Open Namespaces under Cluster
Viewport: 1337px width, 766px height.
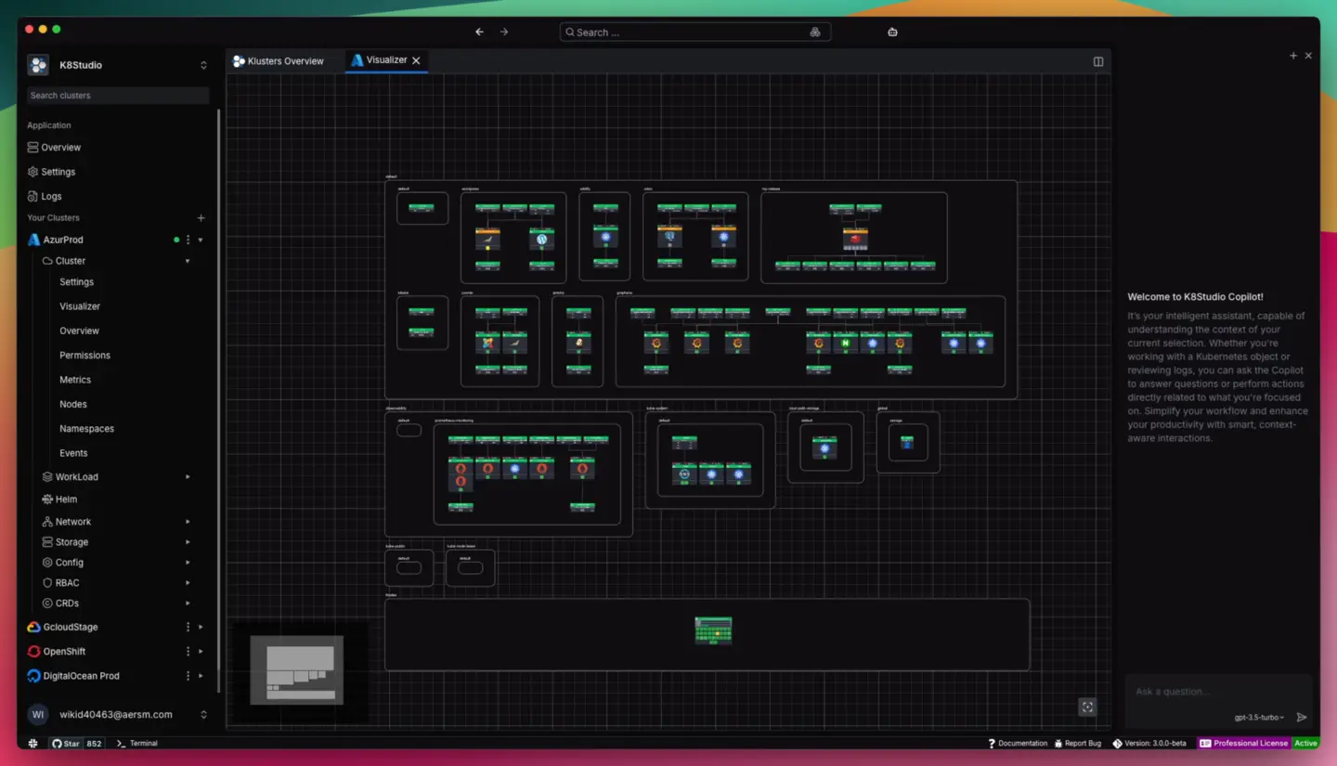(x=87, y=429)
